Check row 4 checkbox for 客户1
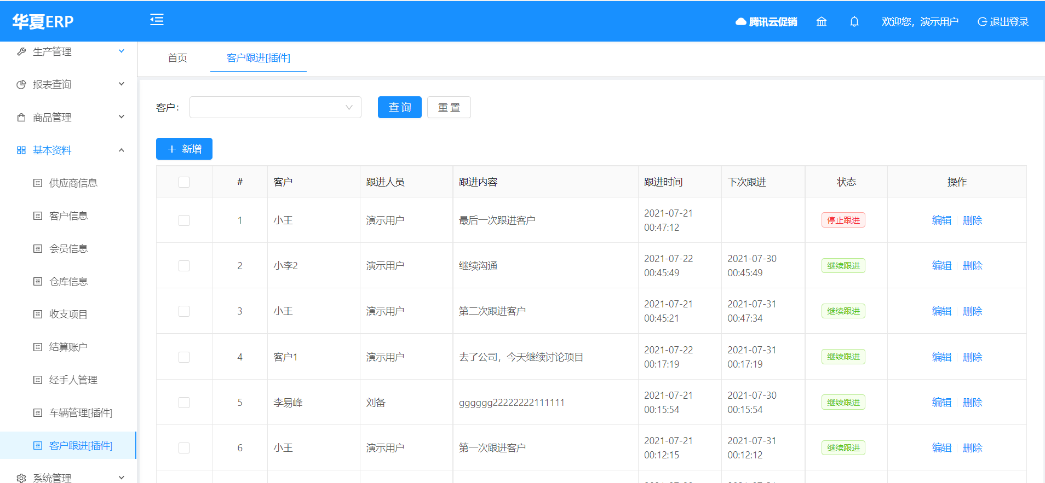This screenshot has width=1045, height=483. [184, 357]
